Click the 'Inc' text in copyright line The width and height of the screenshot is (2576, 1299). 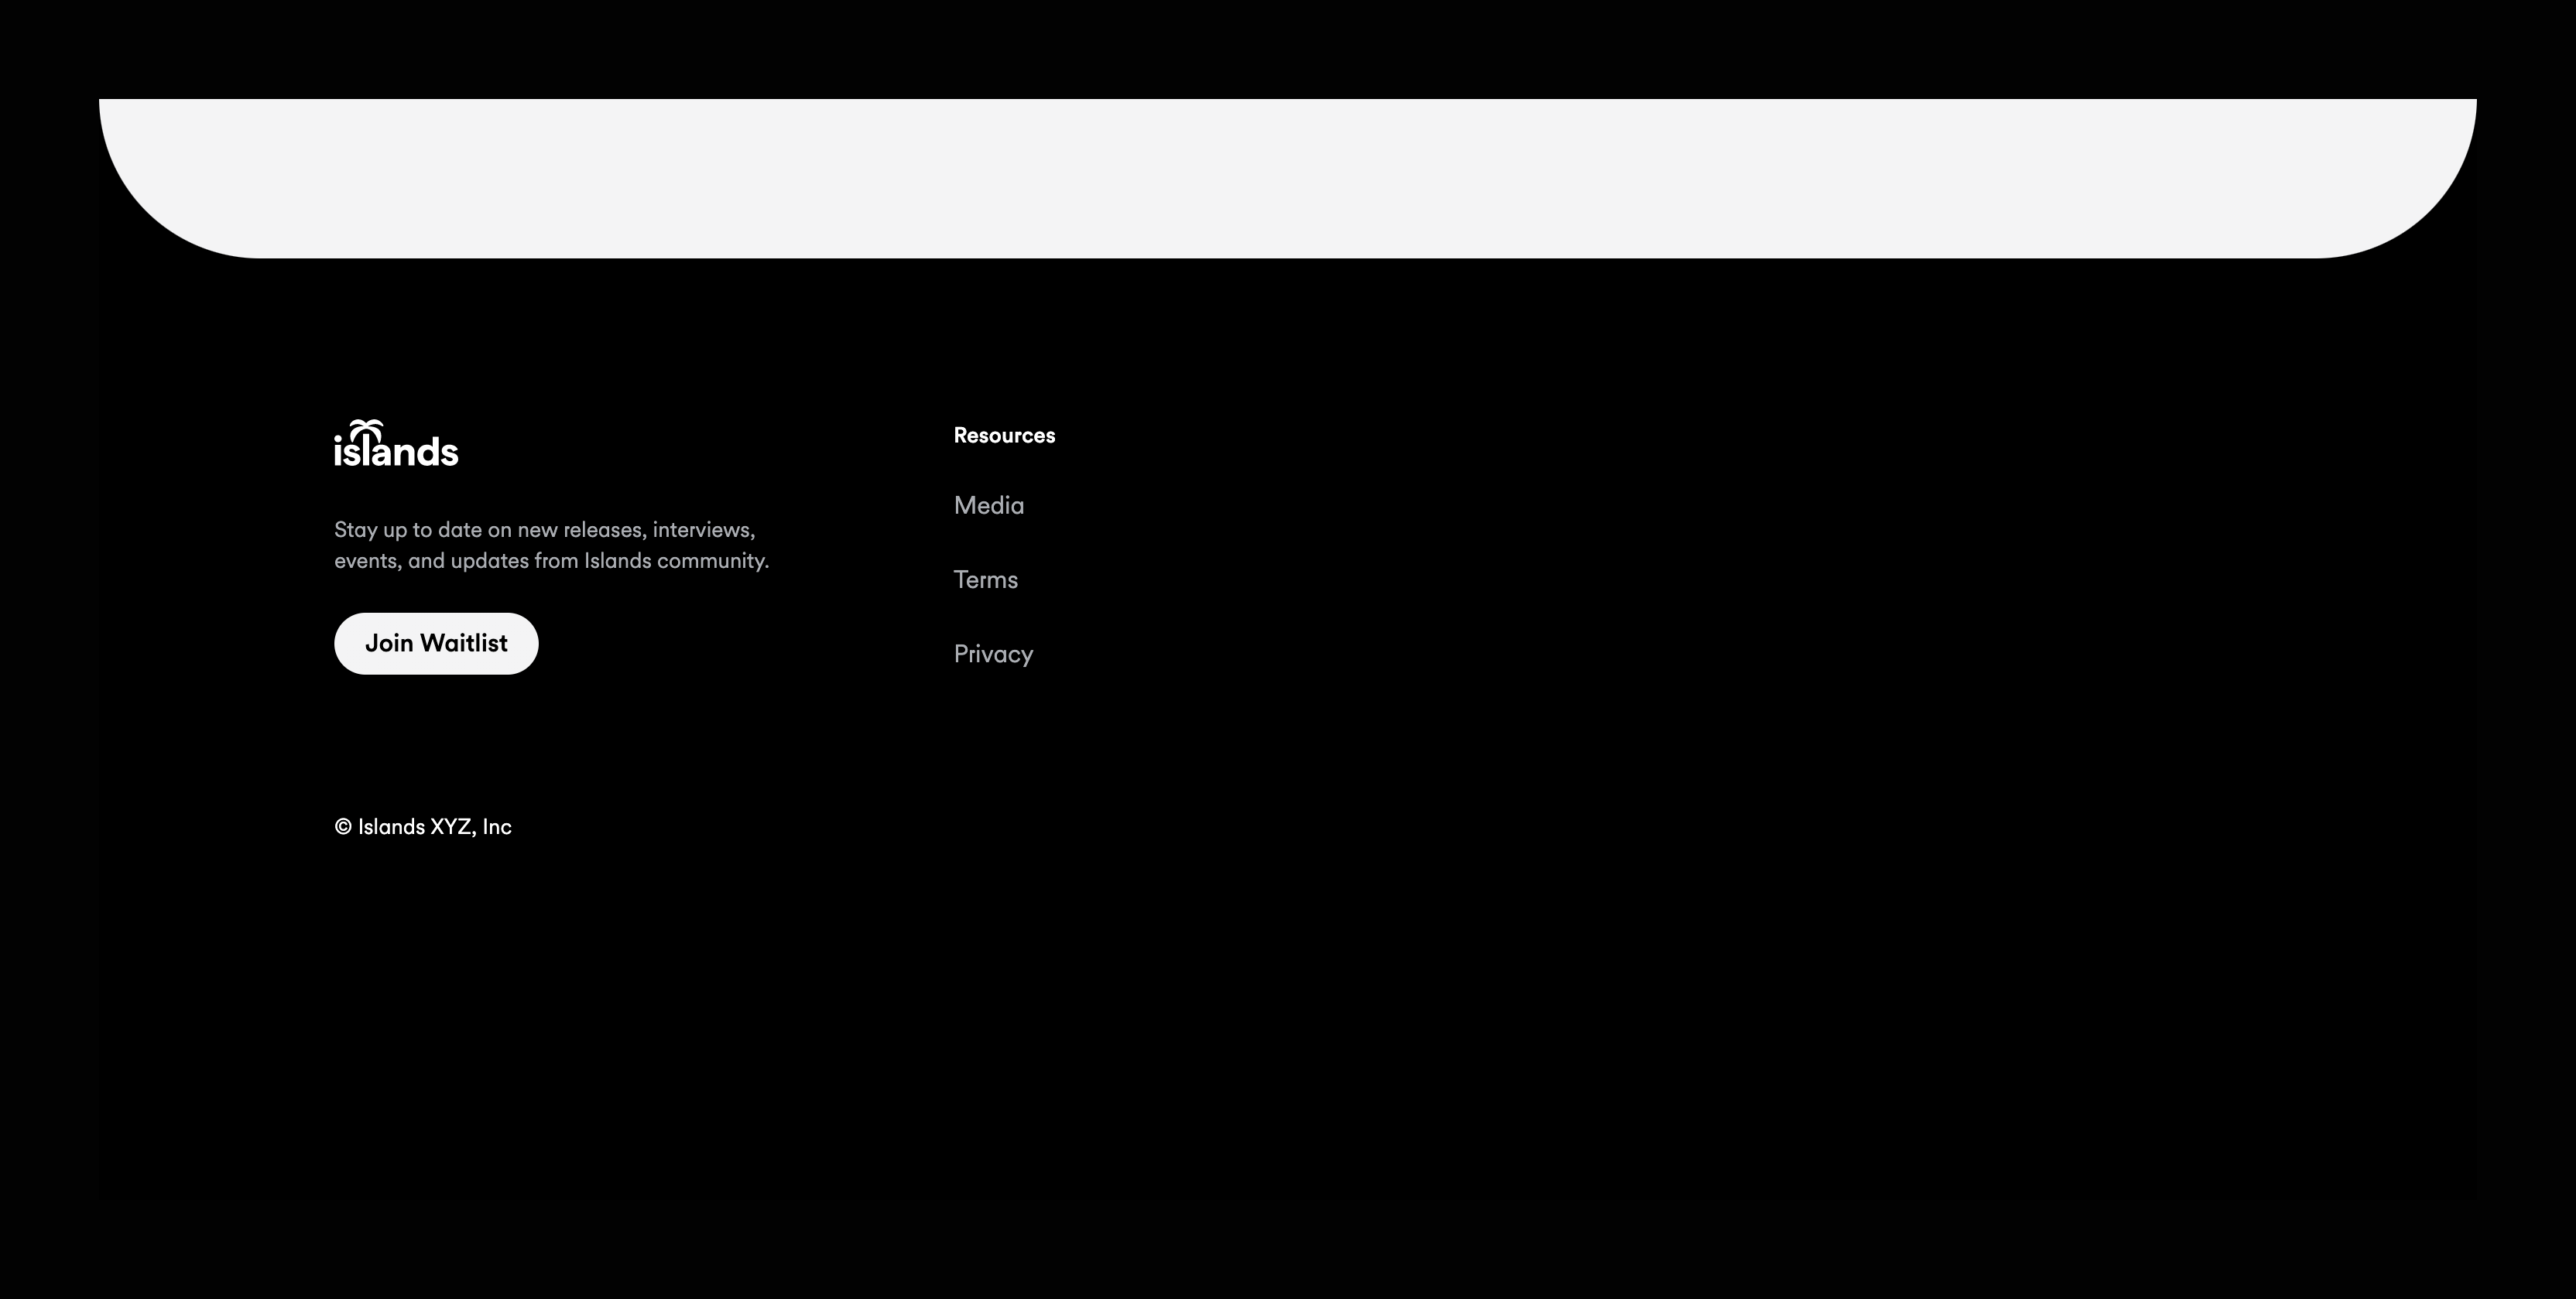[x=497, y=827]
